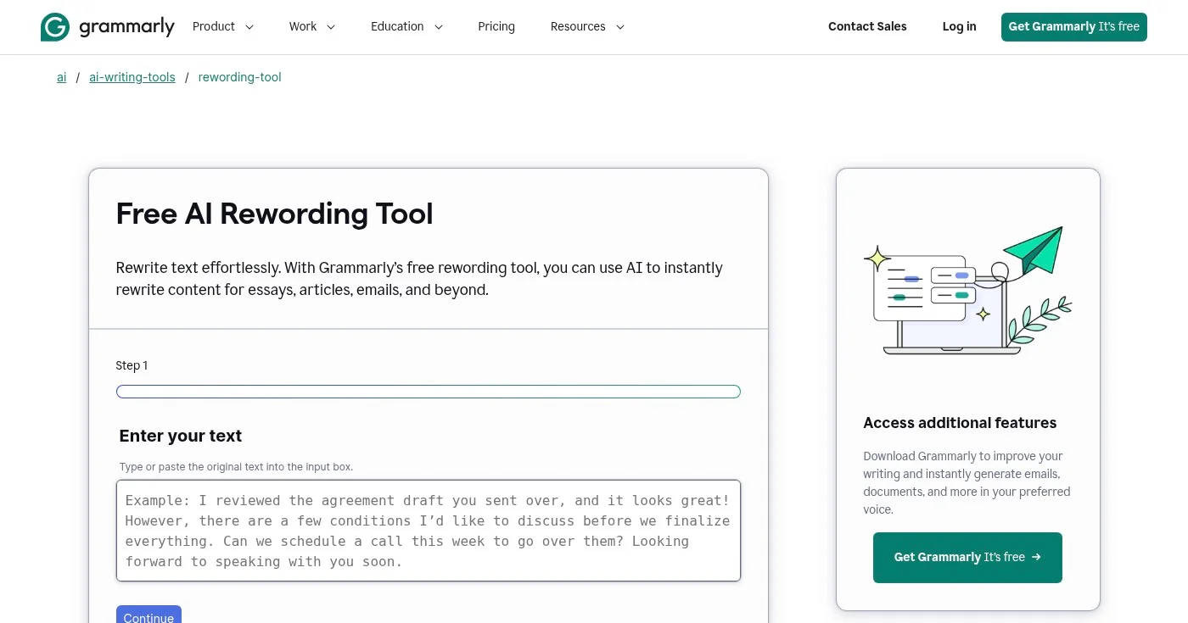The width and height of the screenshot is (1188, 623).
Task: Open the Resources menu
Action: [x=578, y=26]
